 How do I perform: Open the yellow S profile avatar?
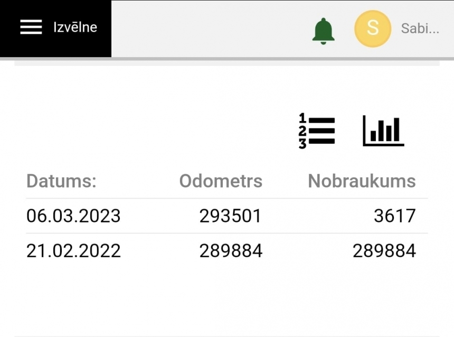(x=373, y=29)
